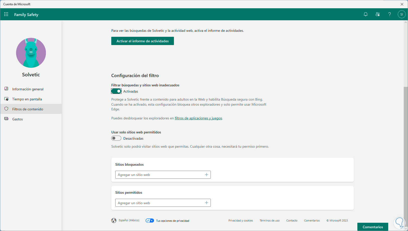The height and width of the screenshot is (231, 408).
Task: Open filtros de aplicaciones y juegos link
Action: [198, 118]
